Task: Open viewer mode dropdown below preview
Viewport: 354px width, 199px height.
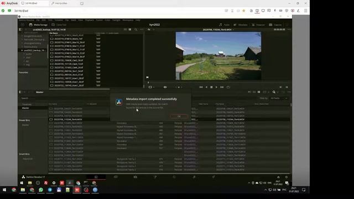Action: pos(151,87)
